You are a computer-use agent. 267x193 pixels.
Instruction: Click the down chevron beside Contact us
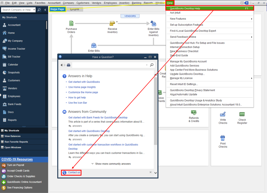click(x=156, y=173)
